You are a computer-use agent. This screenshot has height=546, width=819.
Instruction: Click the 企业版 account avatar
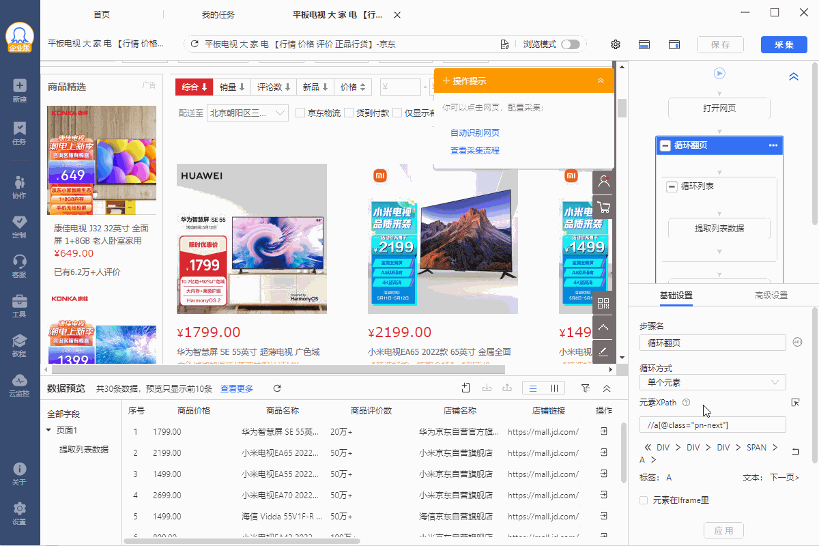20,38
